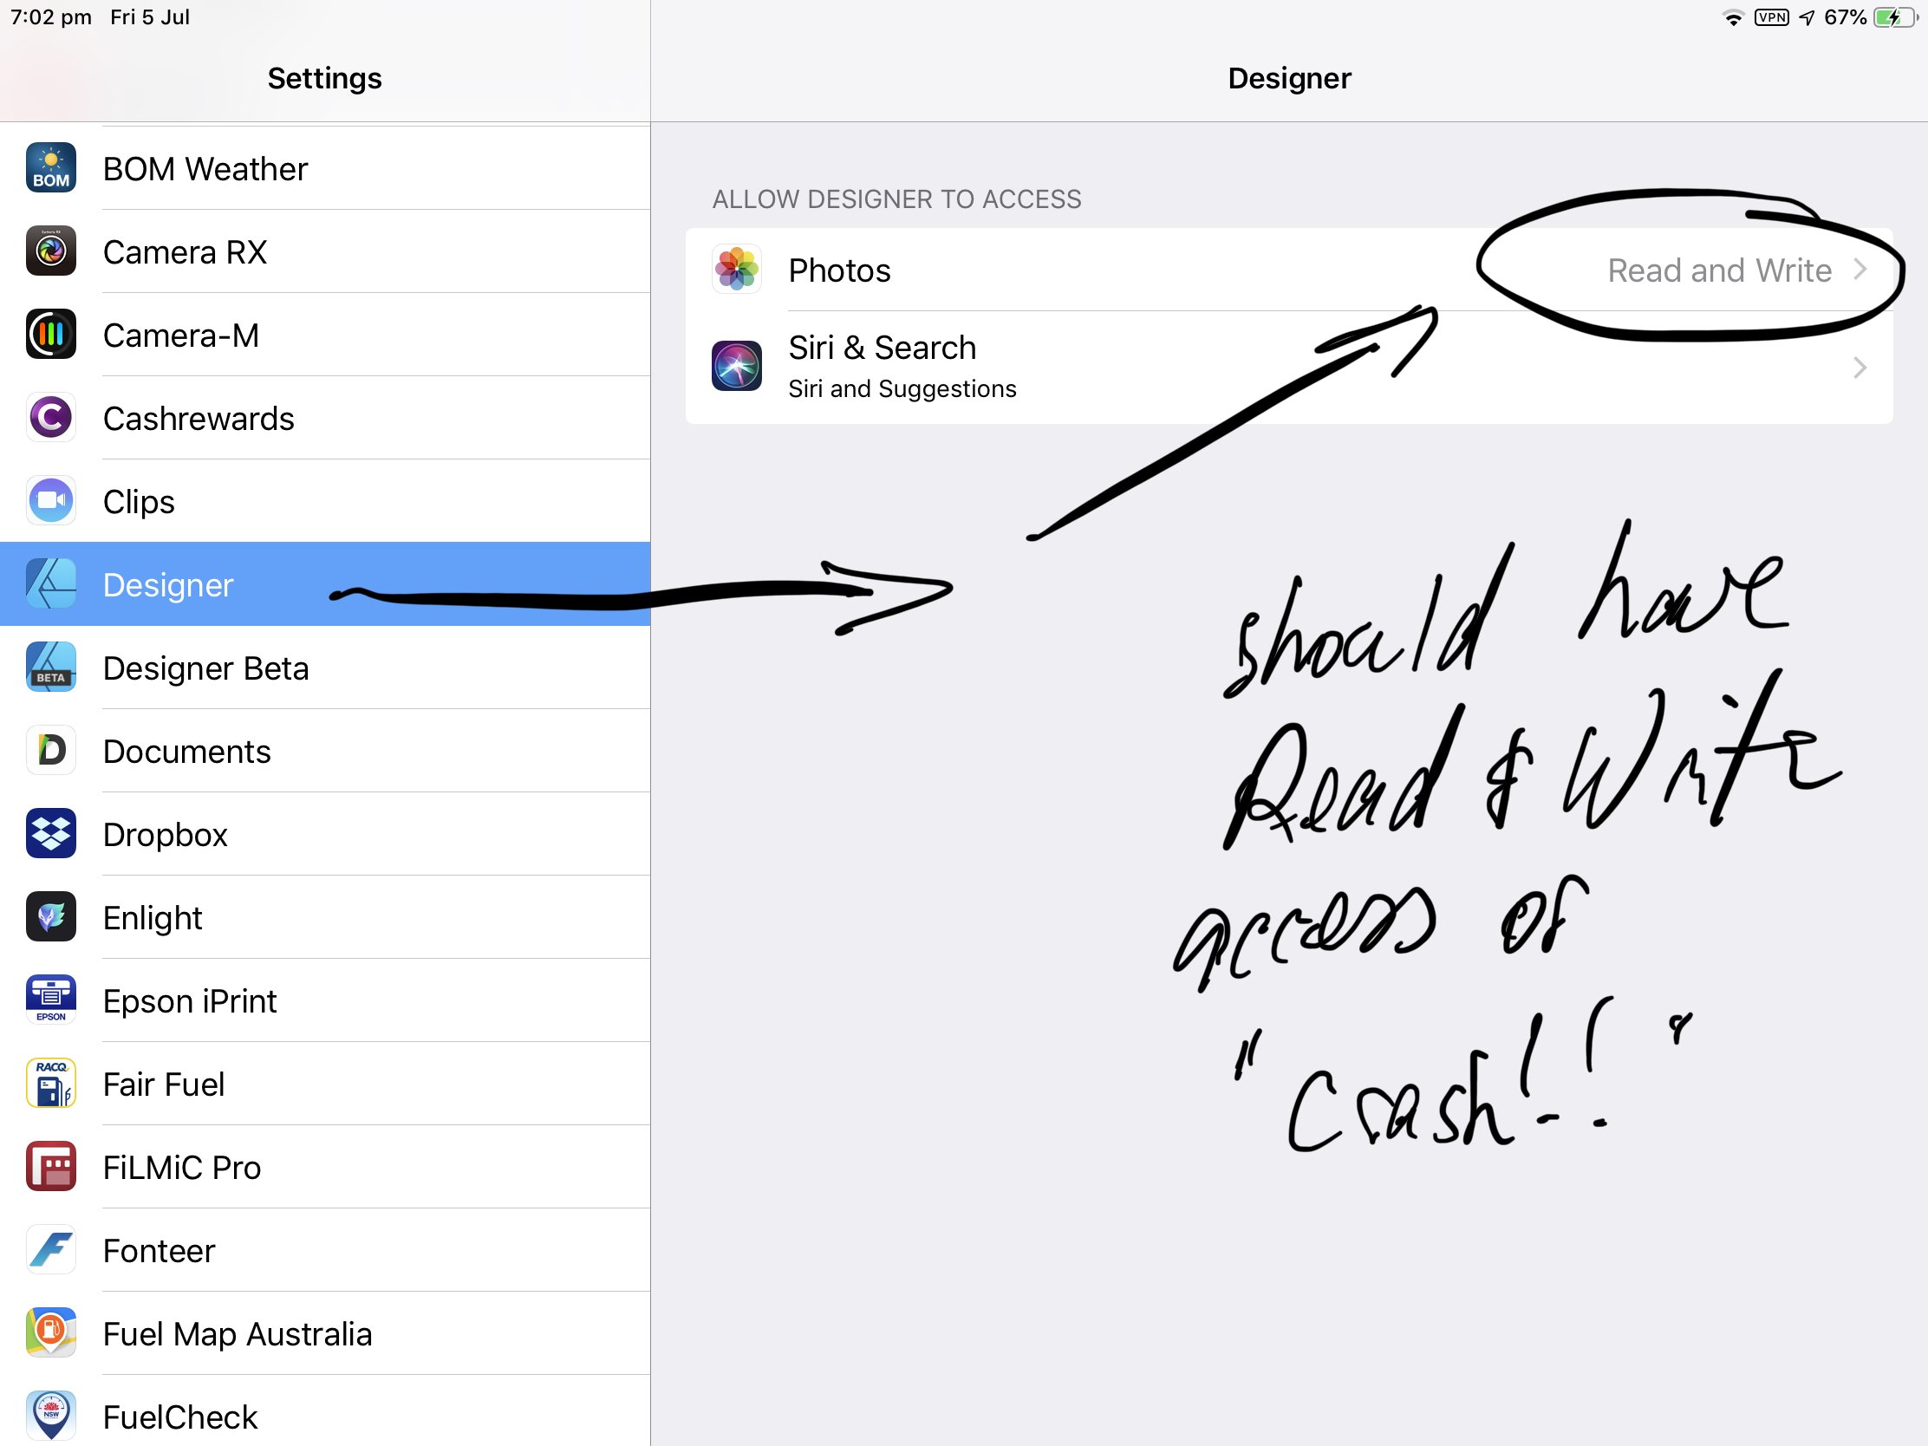
Task: Tap the Camera RX app icon
Action: pyautogui.click(x=50, y=251)
